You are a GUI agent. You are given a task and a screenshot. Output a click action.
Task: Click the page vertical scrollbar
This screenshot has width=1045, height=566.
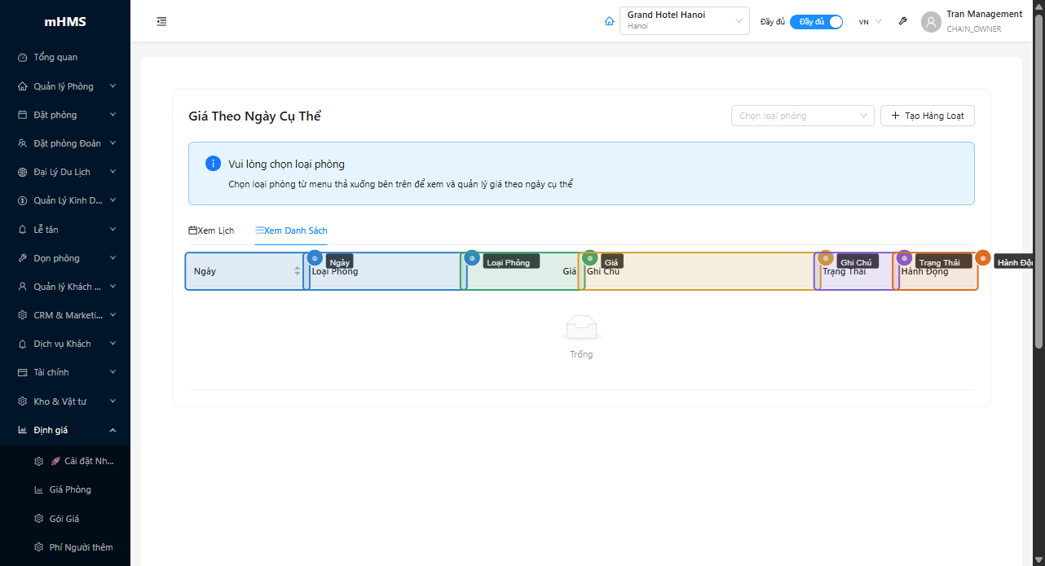pyautogui.click(x=1038, y=179)
